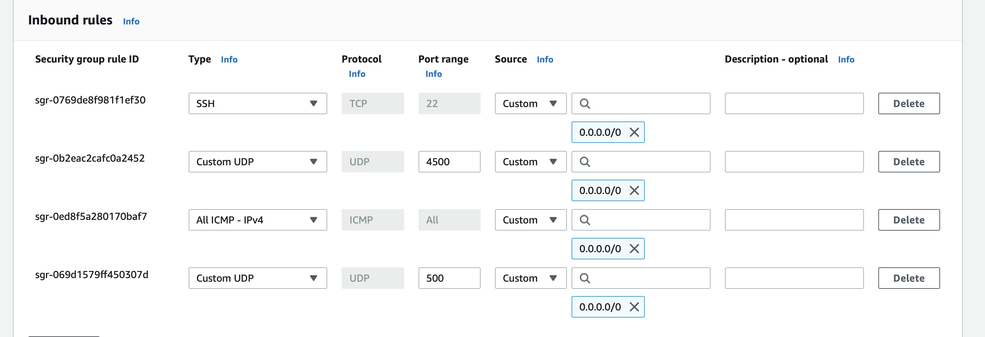This screenshot has height=337, width=985.
Task: Open type dropdown for port 4500 rule
Action: click(x=257, y=162)
